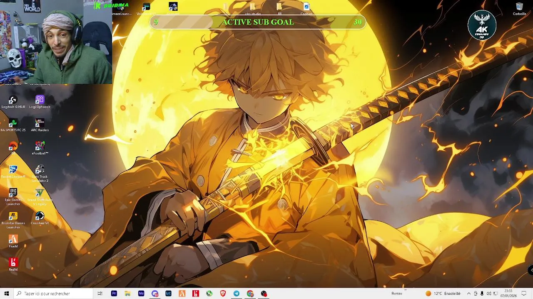This screenshot has width=533, height=299.
Task: Open the obs-studio desktop folder
Action: [x=253, y=9]
